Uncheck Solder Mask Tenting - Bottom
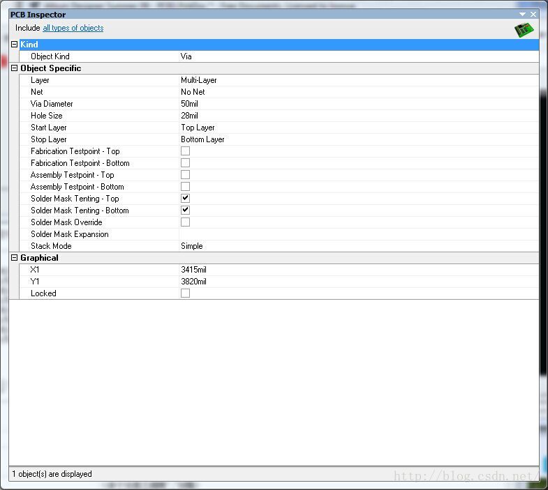The image size is (548, 490). click(x=185, y=210)
